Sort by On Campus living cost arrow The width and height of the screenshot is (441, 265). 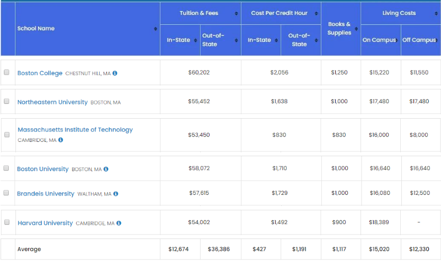[396, 40]
